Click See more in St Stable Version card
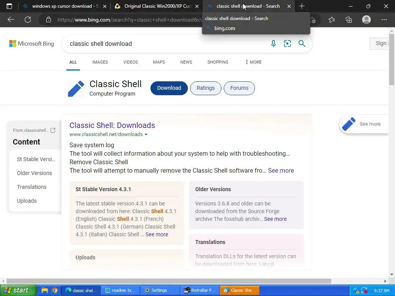The image size is (395, 296). [x=157, y=234]
